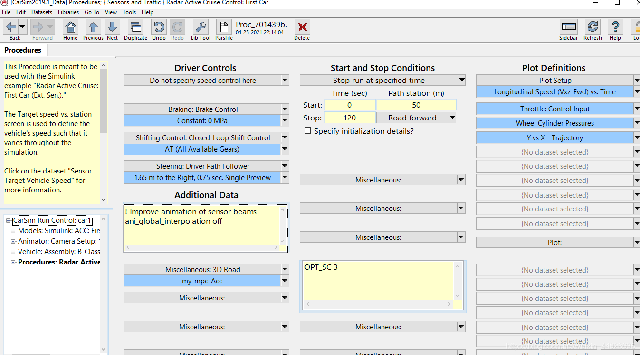The width and height of the screenshot is (640, 355).
Task: Click the Refresh icon
Action: pos(592,27)
